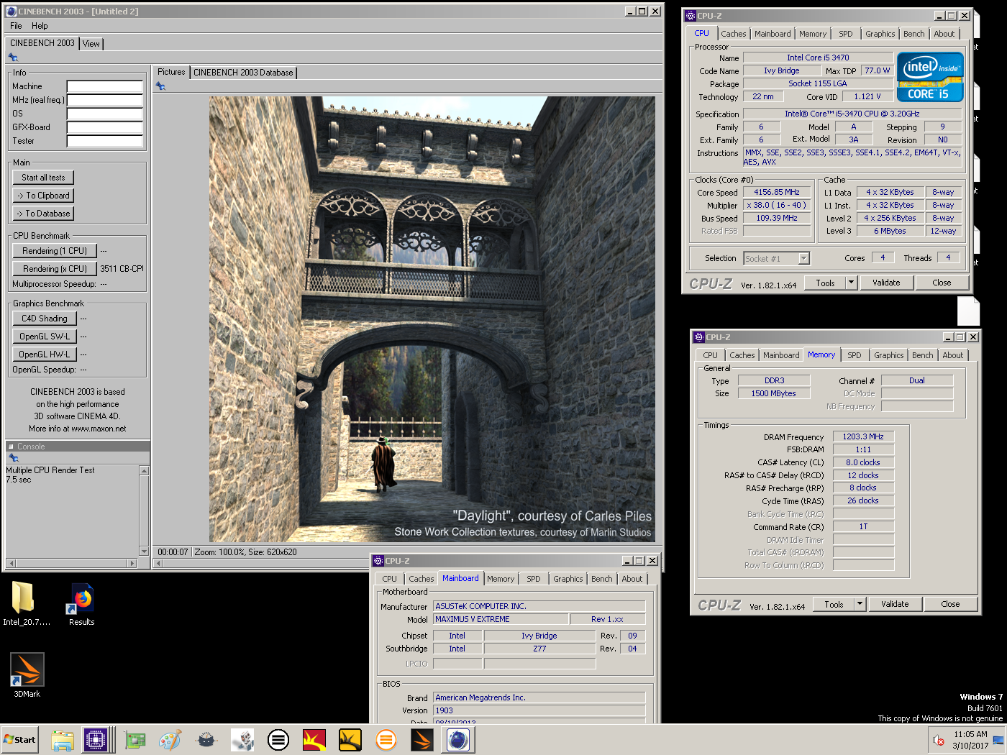This screenshot has width=1007, height=755.
Task: Open Graphics tab in Mainboard CPU-Z window
Action: point(568,579)
